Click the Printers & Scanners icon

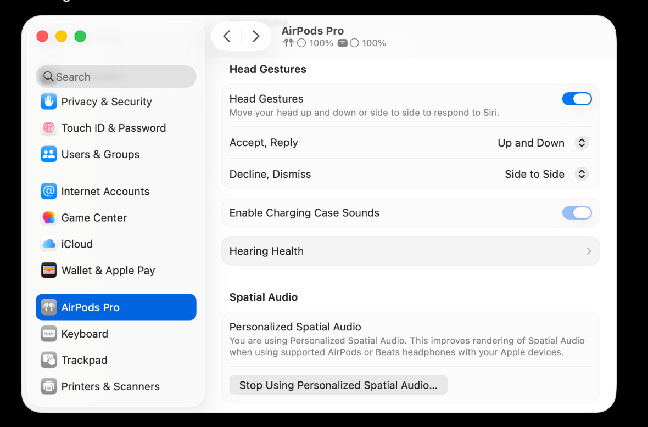pos(49,386)
